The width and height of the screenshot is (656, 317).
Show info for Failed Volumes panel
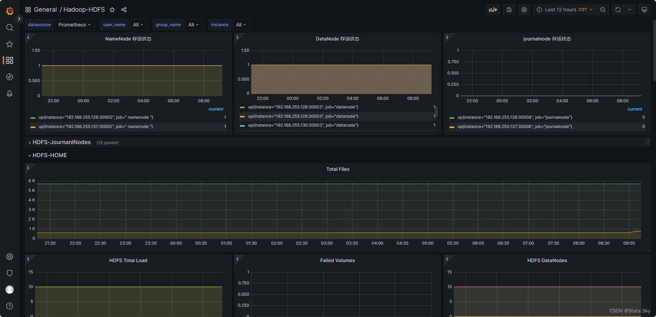[x=237, y=259]
